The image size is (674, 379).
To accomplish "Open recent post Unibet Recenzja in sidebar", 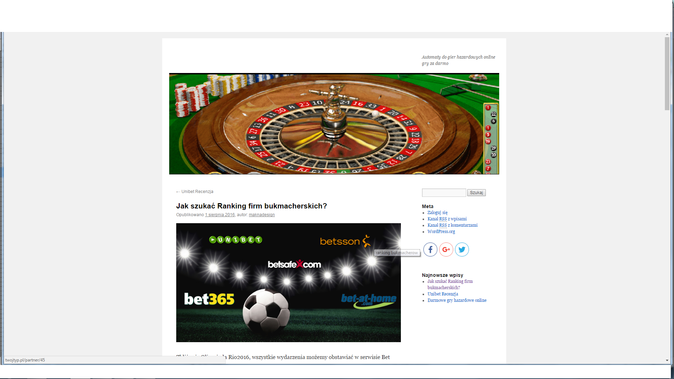I will coord(443,294).
